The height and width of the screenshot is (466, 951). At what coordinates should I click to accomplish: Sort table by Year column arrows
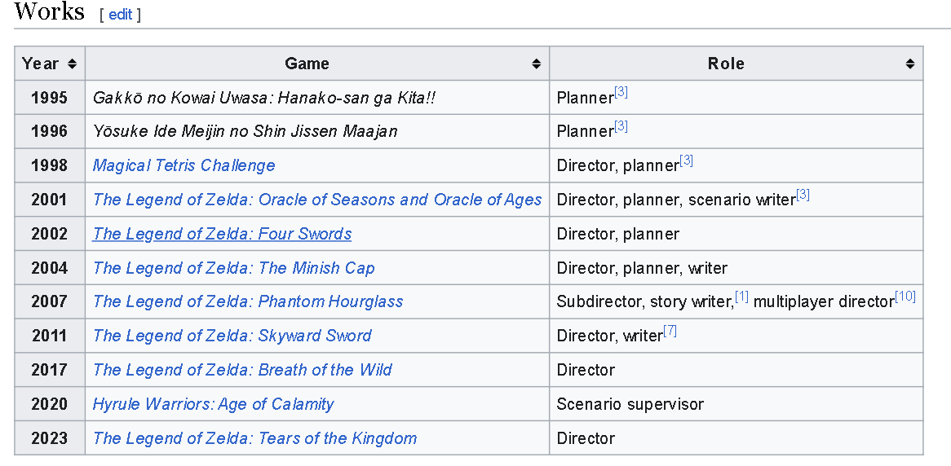(72, 64)
